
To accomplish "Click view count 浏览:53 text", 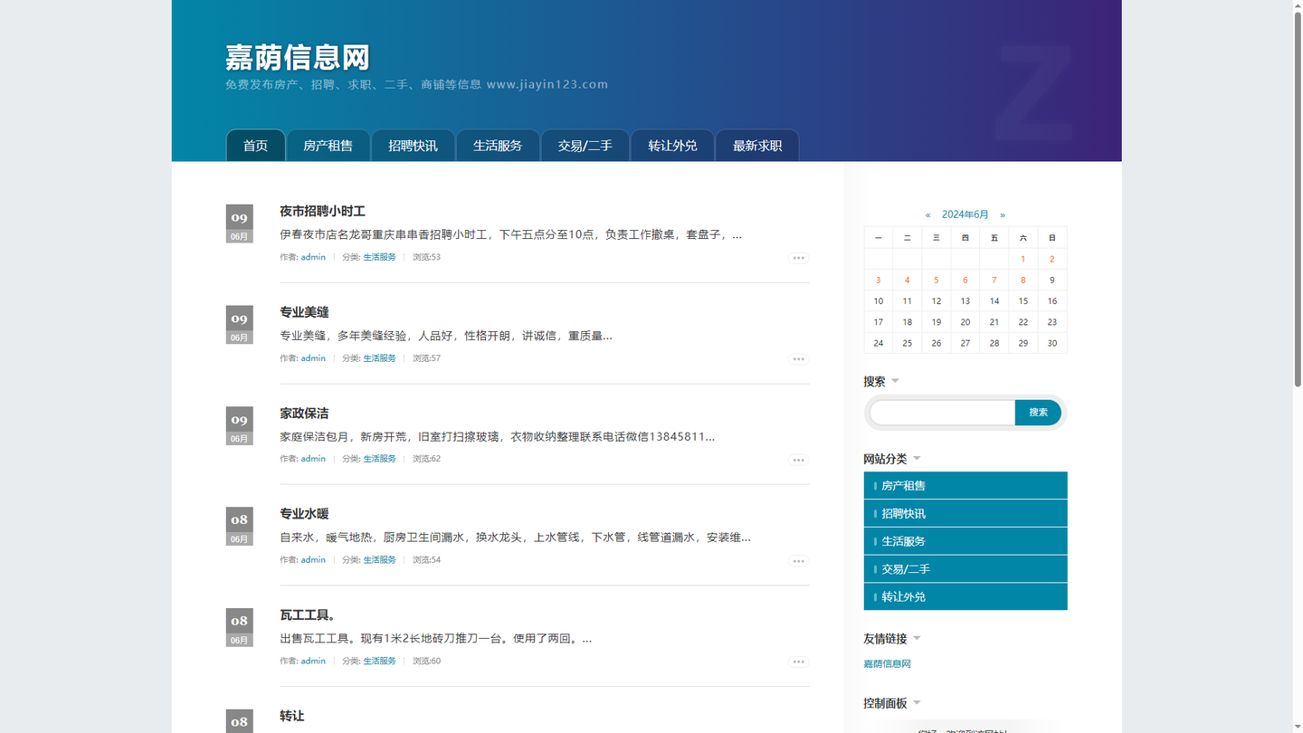I will 426,257.
